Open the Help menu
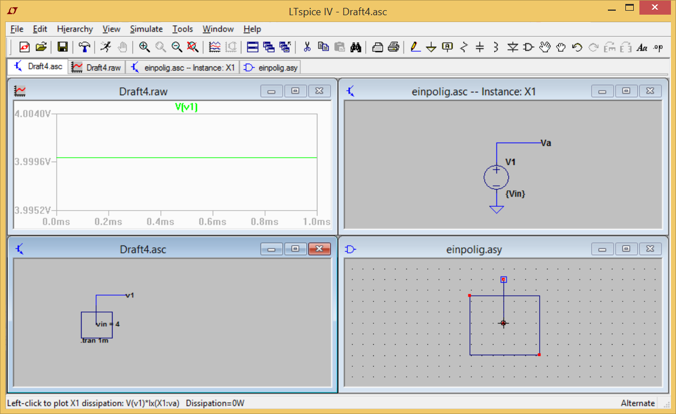The height and width of the screenshot is (414, 676). pyautogui.click(x=252, y=29)
